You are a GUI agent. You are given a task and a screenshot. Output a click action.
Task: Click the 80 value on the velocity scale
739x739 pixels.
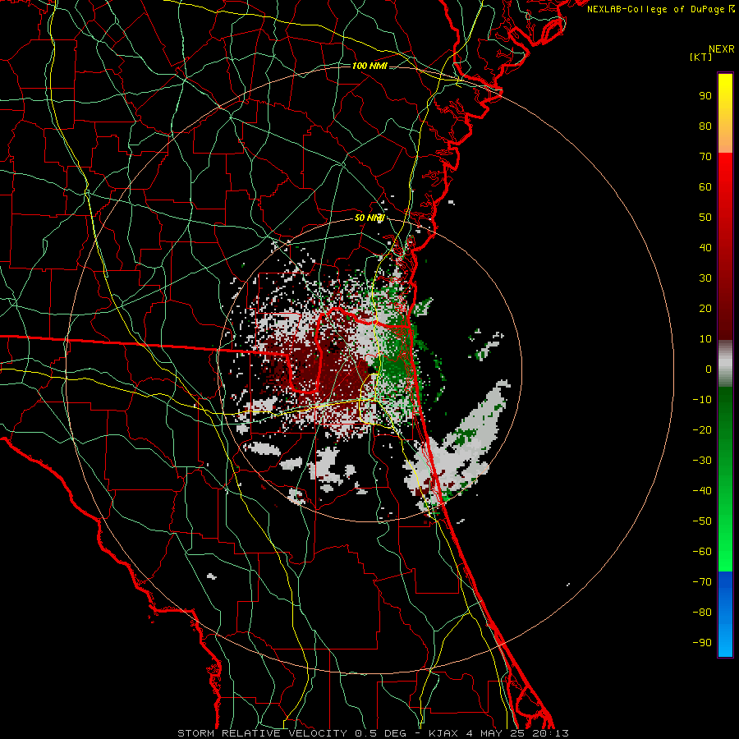(705, 126)
